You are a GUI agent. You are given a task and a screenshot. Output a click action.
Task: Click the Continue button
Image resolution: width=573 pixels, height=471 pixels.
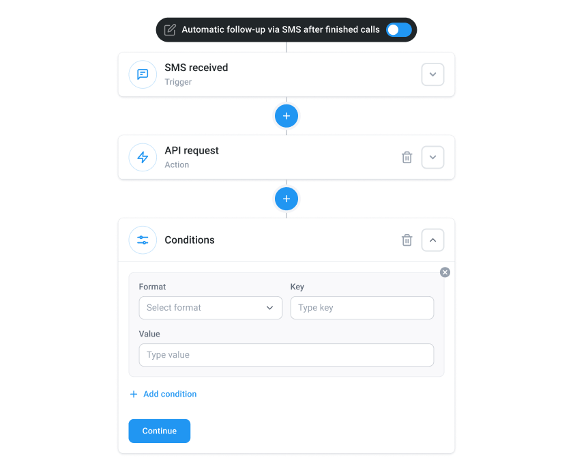coord(160,431)
